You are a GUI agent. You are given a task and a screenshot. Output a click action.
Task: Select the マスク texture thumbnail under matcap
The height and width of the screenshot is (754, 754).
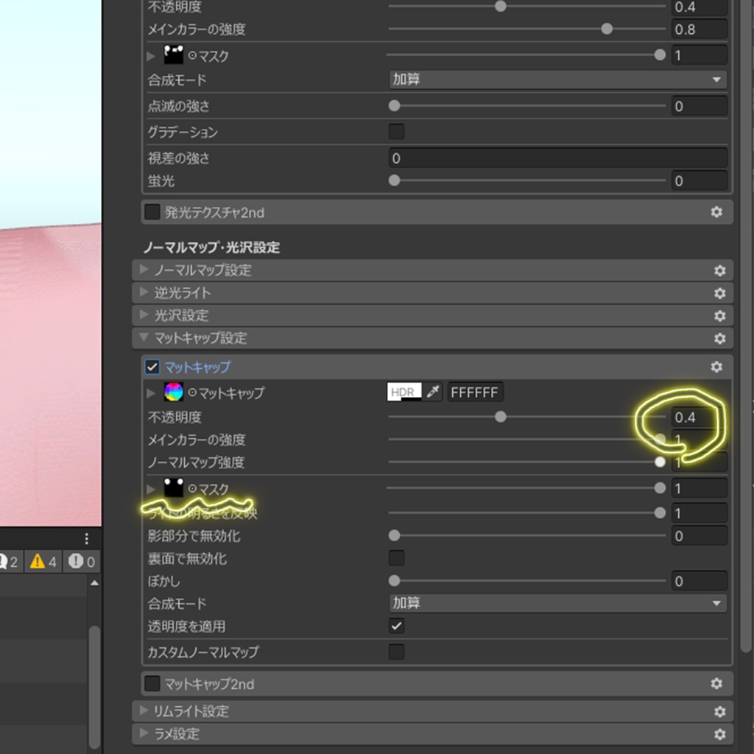pos(172,487)
